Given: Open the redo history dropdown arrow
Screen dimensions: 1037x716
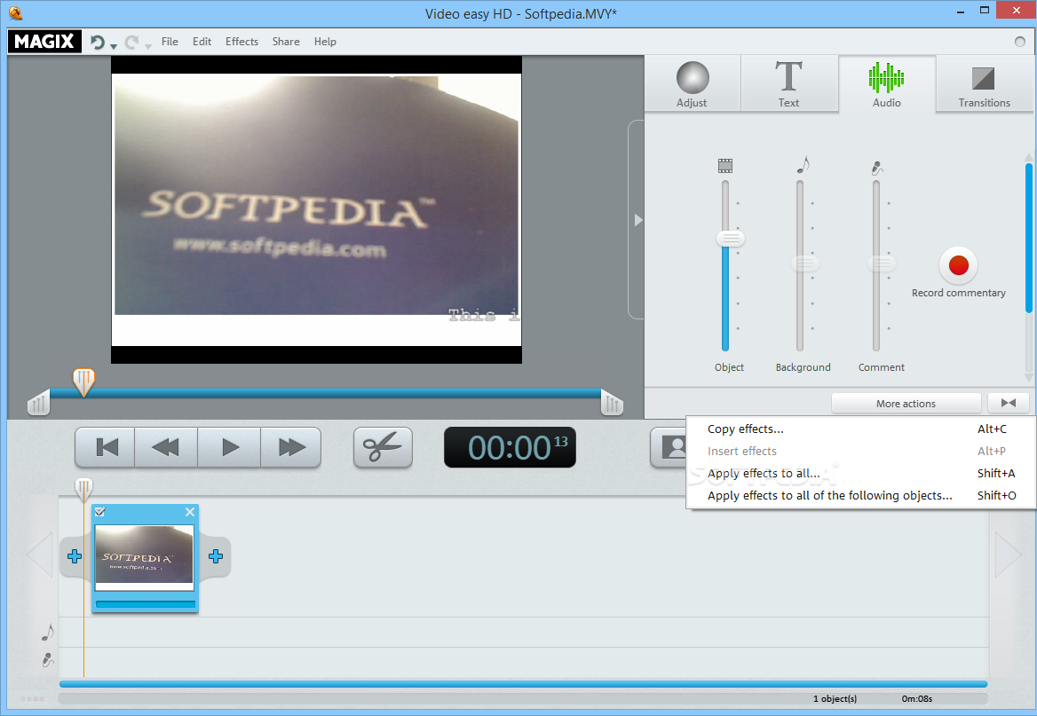Looking at the screenshot, I should 148,46.
